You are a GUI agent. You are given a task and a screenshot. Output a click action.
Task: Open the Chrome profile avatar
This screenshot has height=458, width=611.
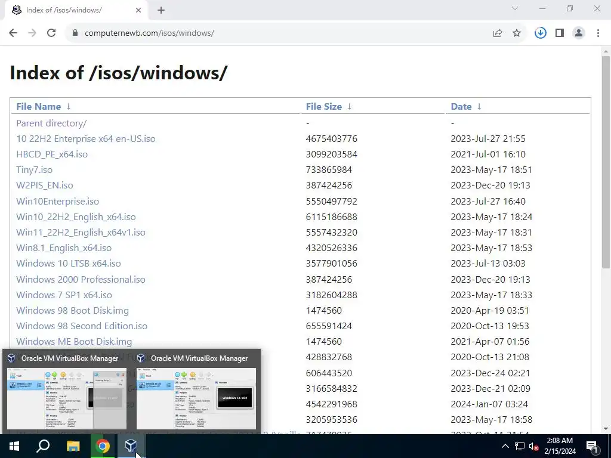point(579,33)
